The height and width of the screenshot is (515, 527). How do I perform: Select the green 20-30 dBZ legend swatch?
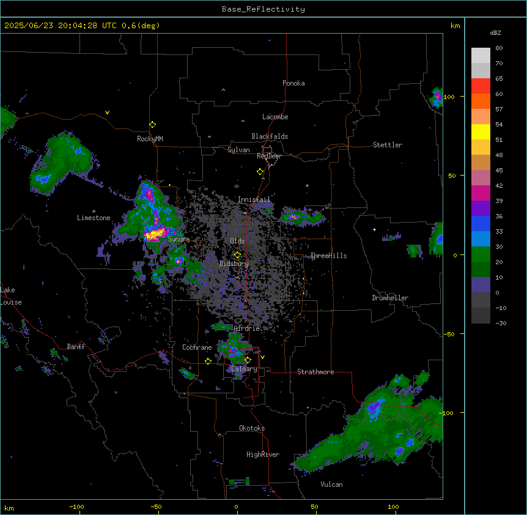point(481,254)
